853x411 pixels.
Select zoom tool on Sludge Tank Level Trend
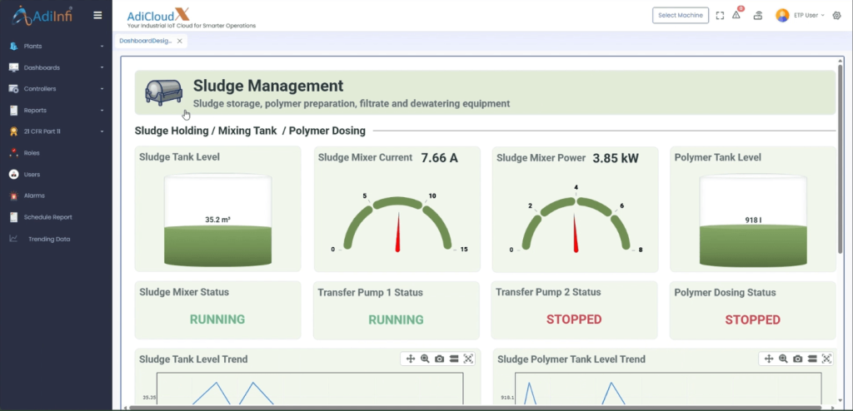[425, 359]
